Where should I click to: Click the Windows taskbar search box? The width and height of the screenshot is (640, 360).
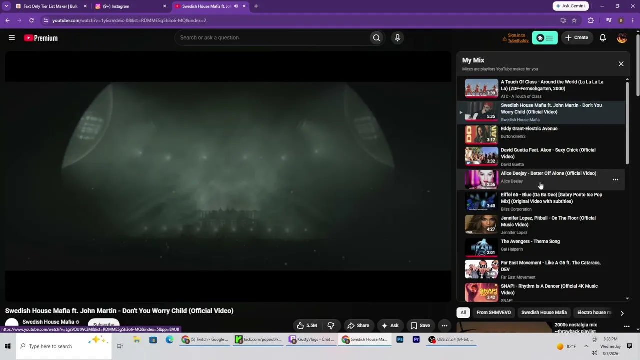pos(64,346)
